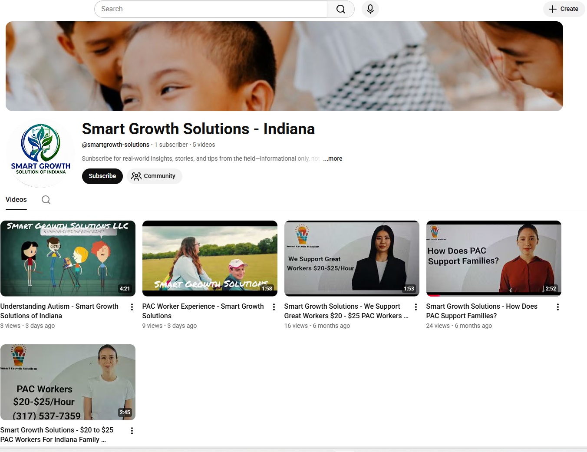Focus the YouTube search field
587x452 pixels.
click(211, 9)
